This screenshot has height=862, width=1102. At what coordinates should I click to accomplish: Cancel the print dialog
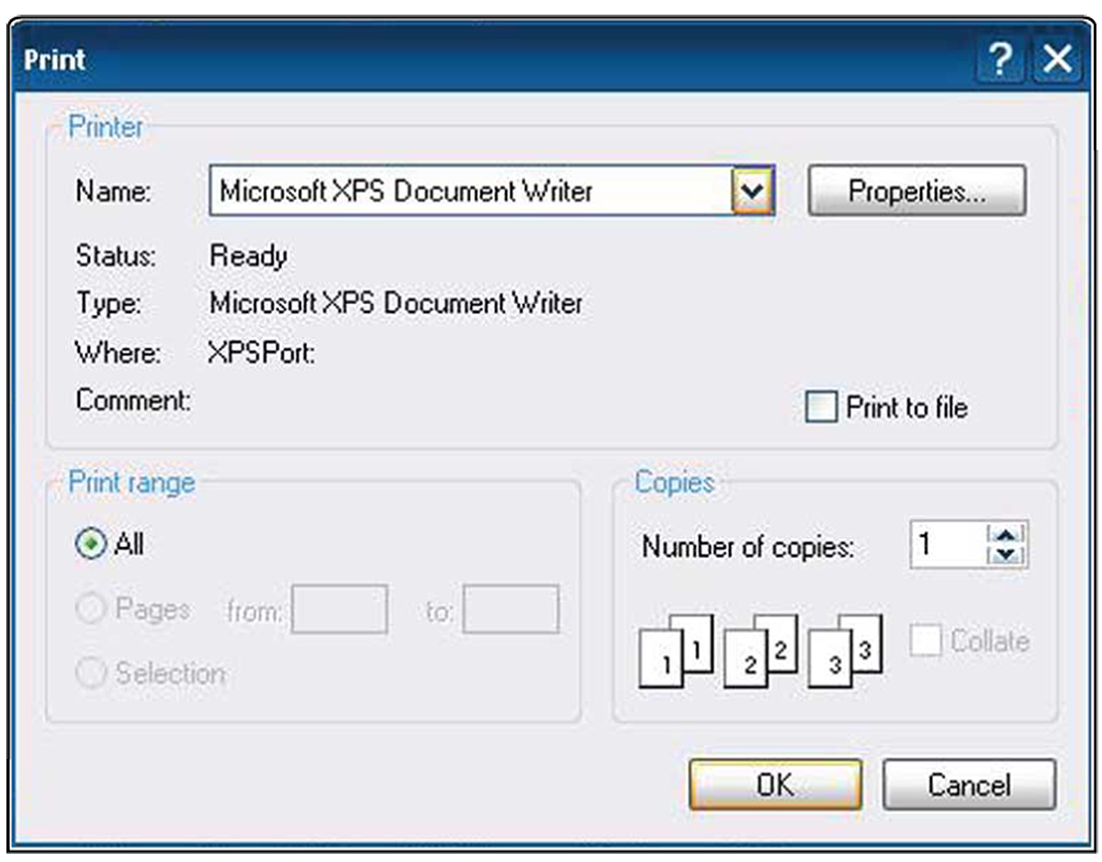[969, 785]
